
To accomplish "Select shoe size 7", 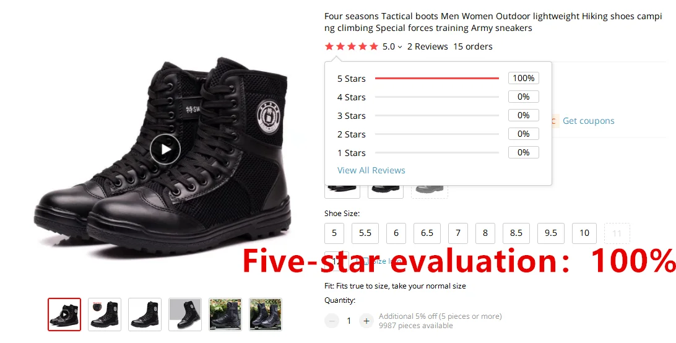I will pos(458,233).
